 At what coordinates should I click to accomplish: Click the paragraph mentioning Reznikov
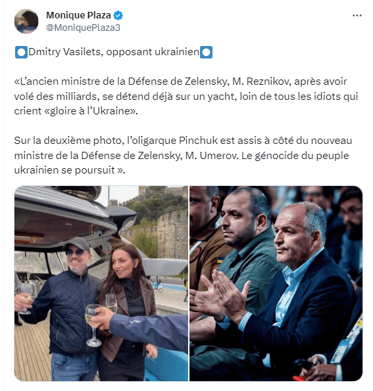[x=186, y=96]
